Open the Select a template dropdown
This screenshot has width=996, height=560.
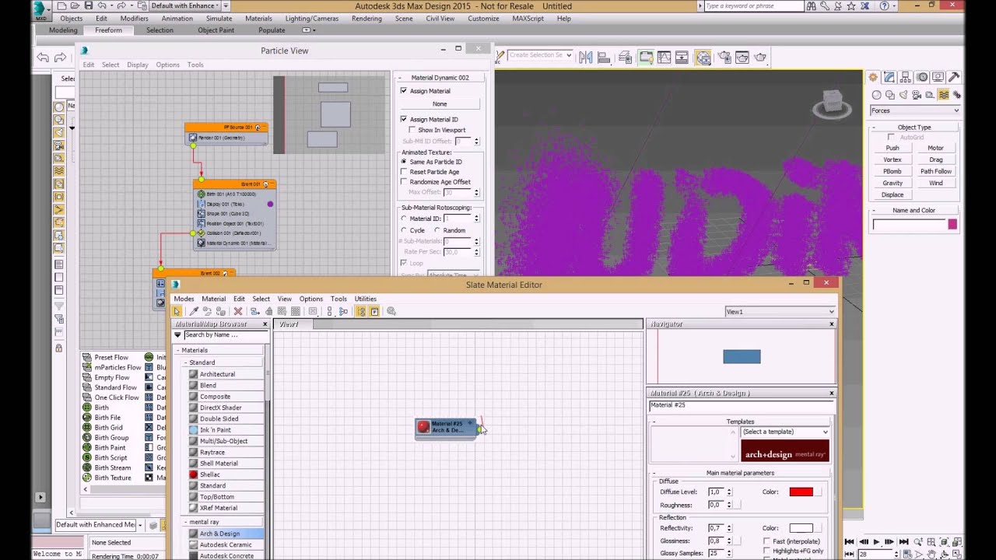click(x=785, y=432)
